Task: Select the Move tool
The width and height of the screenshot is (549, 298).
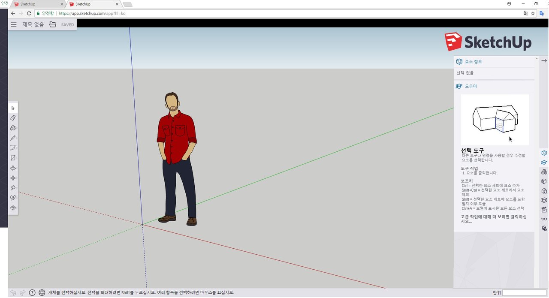Action: tap(13, 178)
